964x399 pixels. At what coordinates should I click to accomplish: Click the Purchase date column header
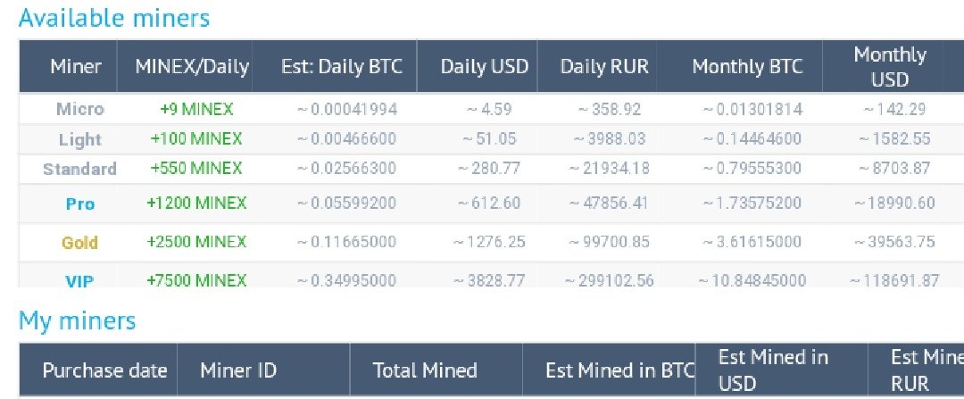[x=104, y=370]
